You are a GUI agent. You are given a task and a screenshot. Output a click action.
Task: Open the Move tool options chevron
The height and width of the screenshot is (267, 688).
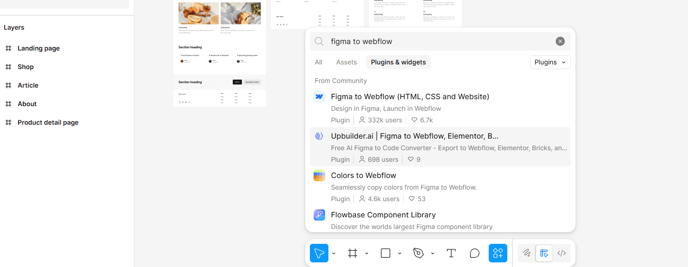coord(333,253)
